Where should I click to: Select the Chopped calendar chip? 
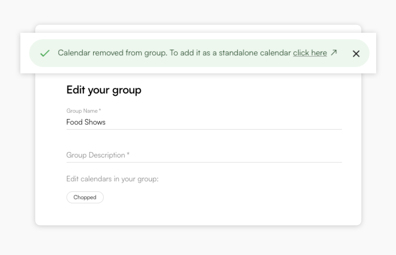pos(85,197)
